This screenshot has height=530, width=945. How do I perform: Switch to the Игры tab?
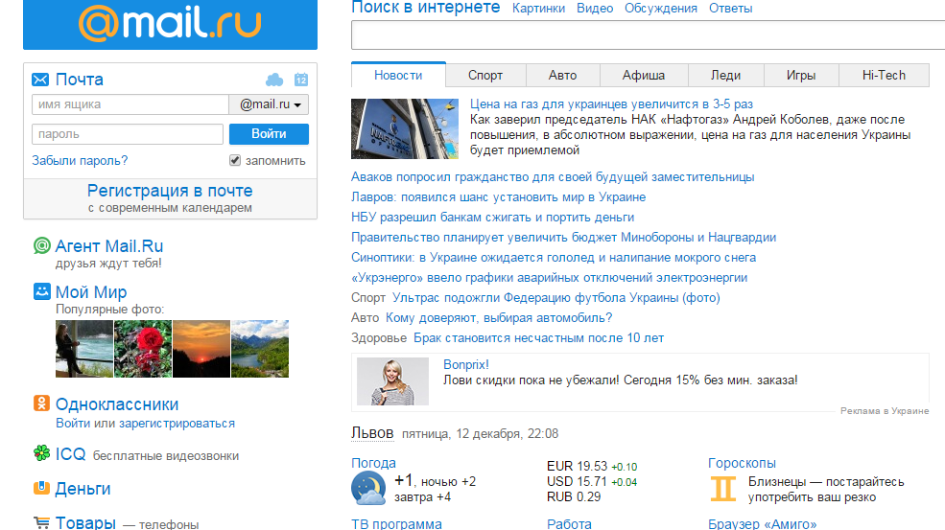(x=801, y=76)
